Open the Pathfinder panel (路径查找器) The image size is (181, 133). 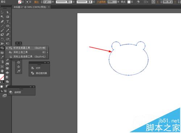(39, 73)
